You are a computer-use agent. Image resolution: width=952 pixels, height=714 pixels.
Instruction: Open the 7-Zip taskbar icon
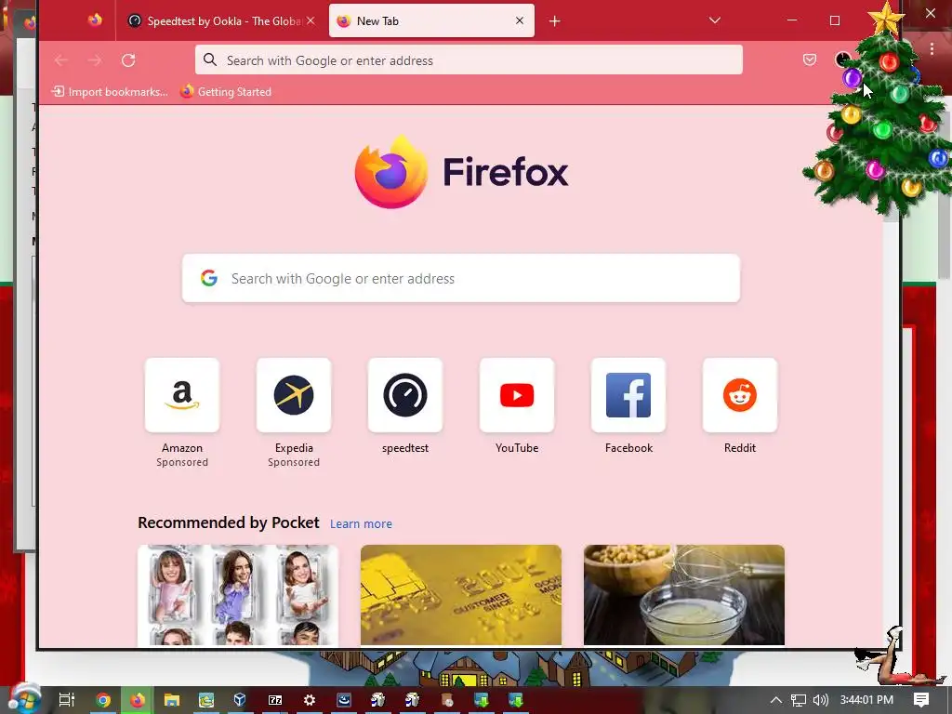(x=275, y=700)
